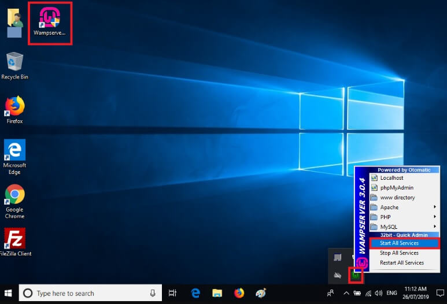This screenshot has height=304, width=447.
Task: Open Localhost from Wampserver menu
Action: point(405,178)
